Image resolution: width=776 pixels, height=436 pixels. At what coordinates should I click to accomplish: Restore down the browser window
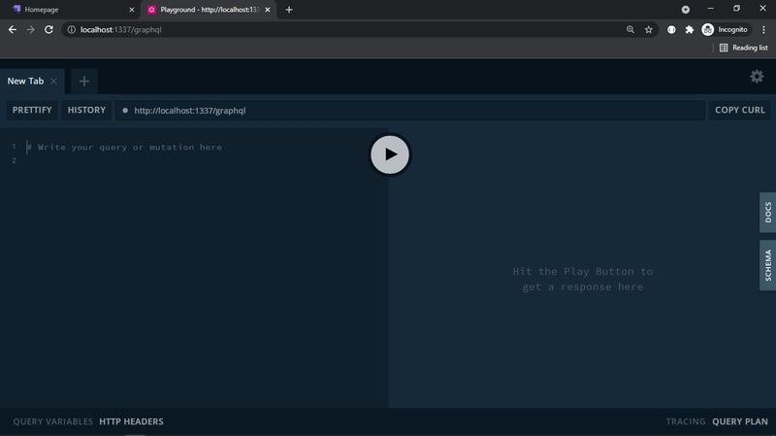tap(736, 9)
